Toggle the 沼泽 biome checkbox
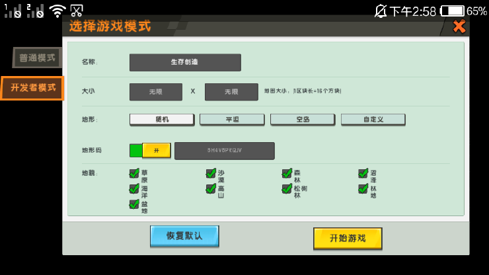 point(363,174)
